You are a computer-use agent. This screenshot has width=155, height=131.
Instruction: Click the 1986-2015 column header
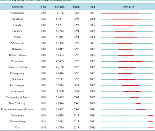[x=128, y=7]
